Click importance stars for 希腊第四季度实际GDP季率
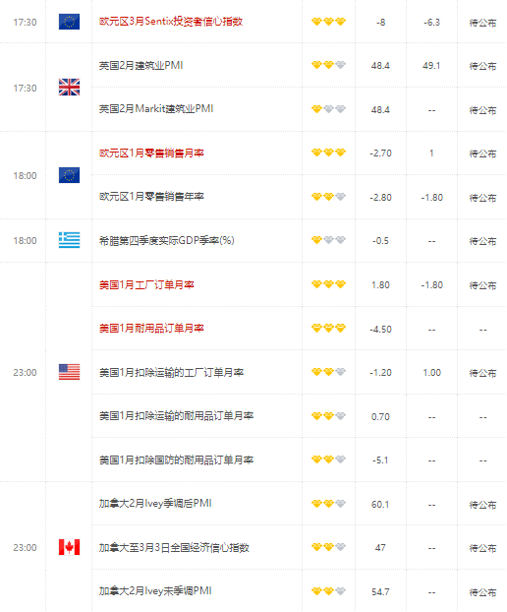Viewport: 507px width, 612px height. tap(328, 240)
